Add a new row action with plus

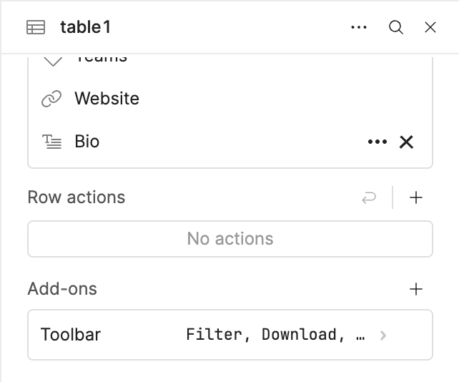coord(416,198)
